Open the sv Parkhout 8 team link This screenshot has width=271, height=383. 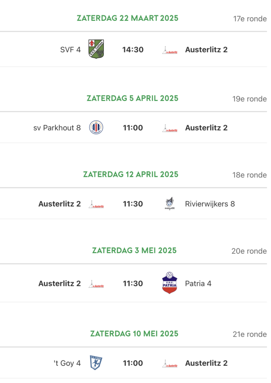(x=57, y=128)
